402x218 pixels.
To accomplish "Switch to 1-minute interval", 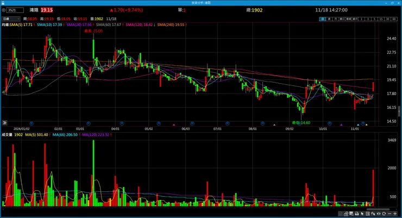I will point(361,19).
